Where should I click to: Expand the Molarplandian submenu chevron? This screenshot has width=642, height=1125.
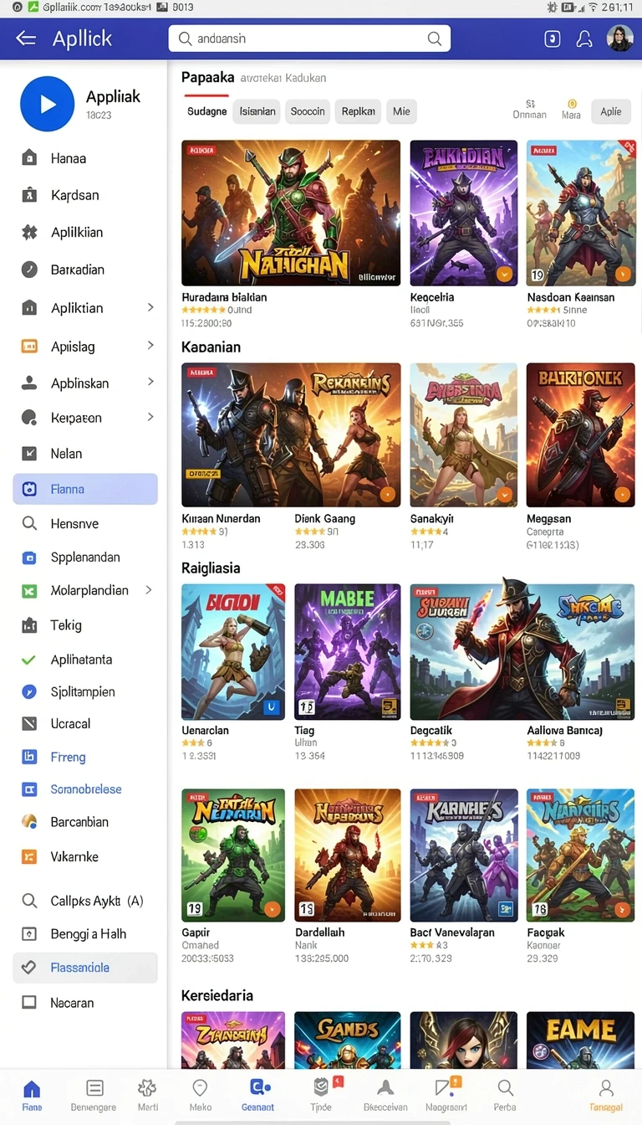(x=149, y=590)
